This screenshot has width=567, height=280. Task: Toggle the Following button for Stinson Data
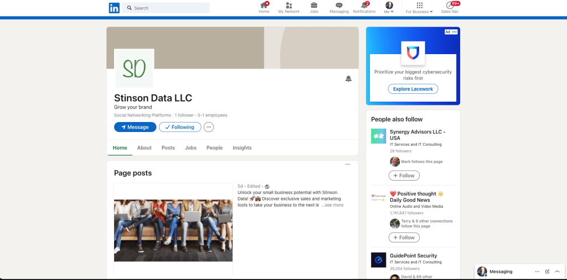click(x=180, y=127)
